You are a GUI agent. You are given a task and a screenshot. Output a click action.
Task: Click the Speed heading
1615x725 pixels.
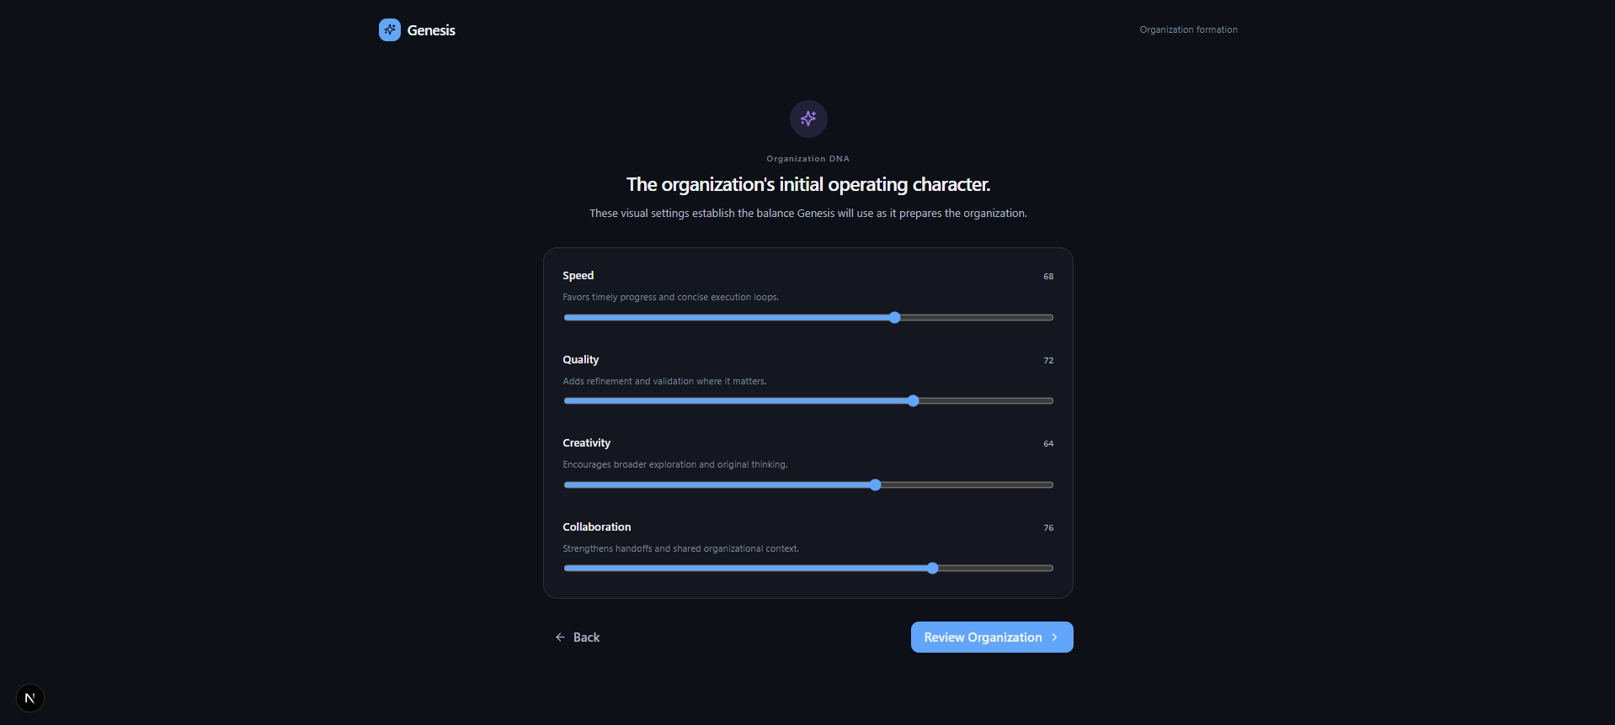(x=578, y=275)
